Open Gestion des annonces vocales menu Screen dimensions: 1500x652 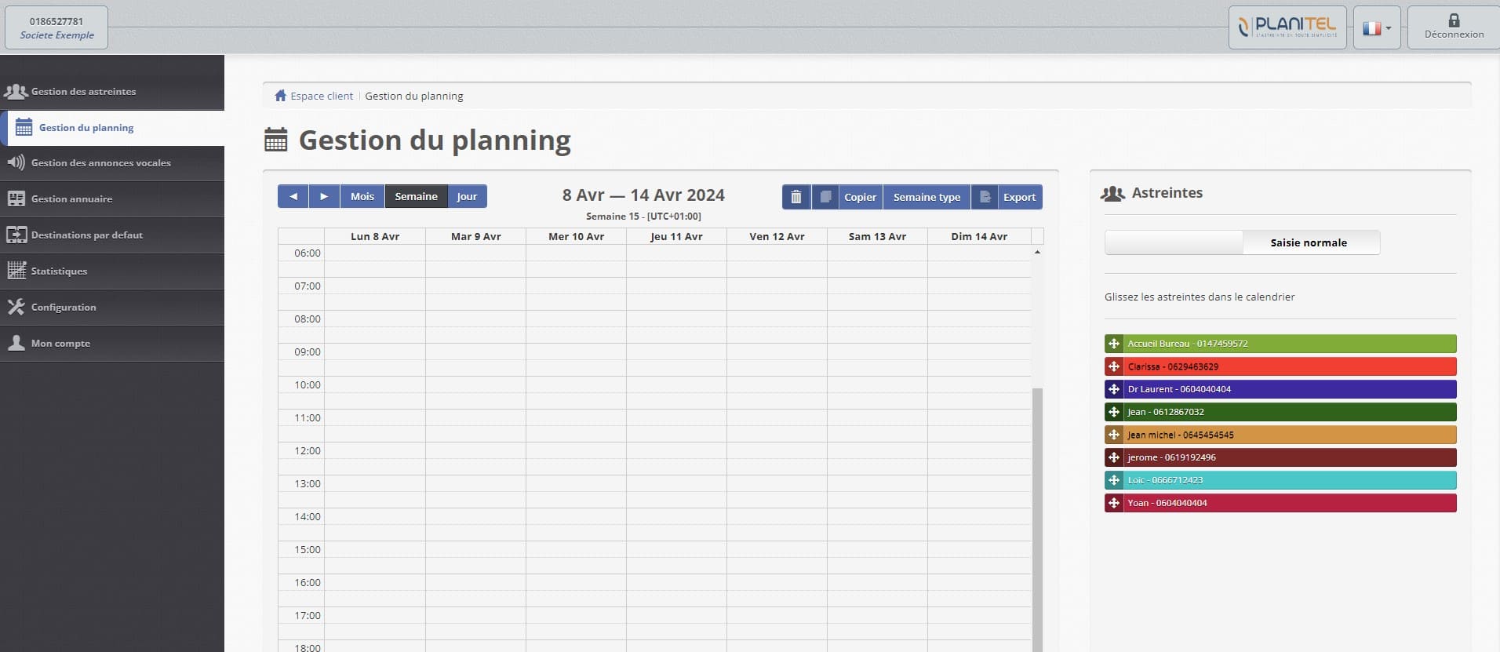100,163
